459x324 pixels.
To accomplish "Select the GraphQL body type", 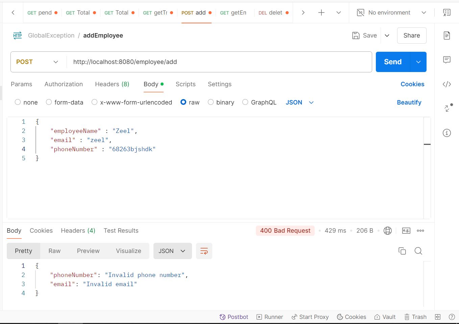I will click(245, 102).
